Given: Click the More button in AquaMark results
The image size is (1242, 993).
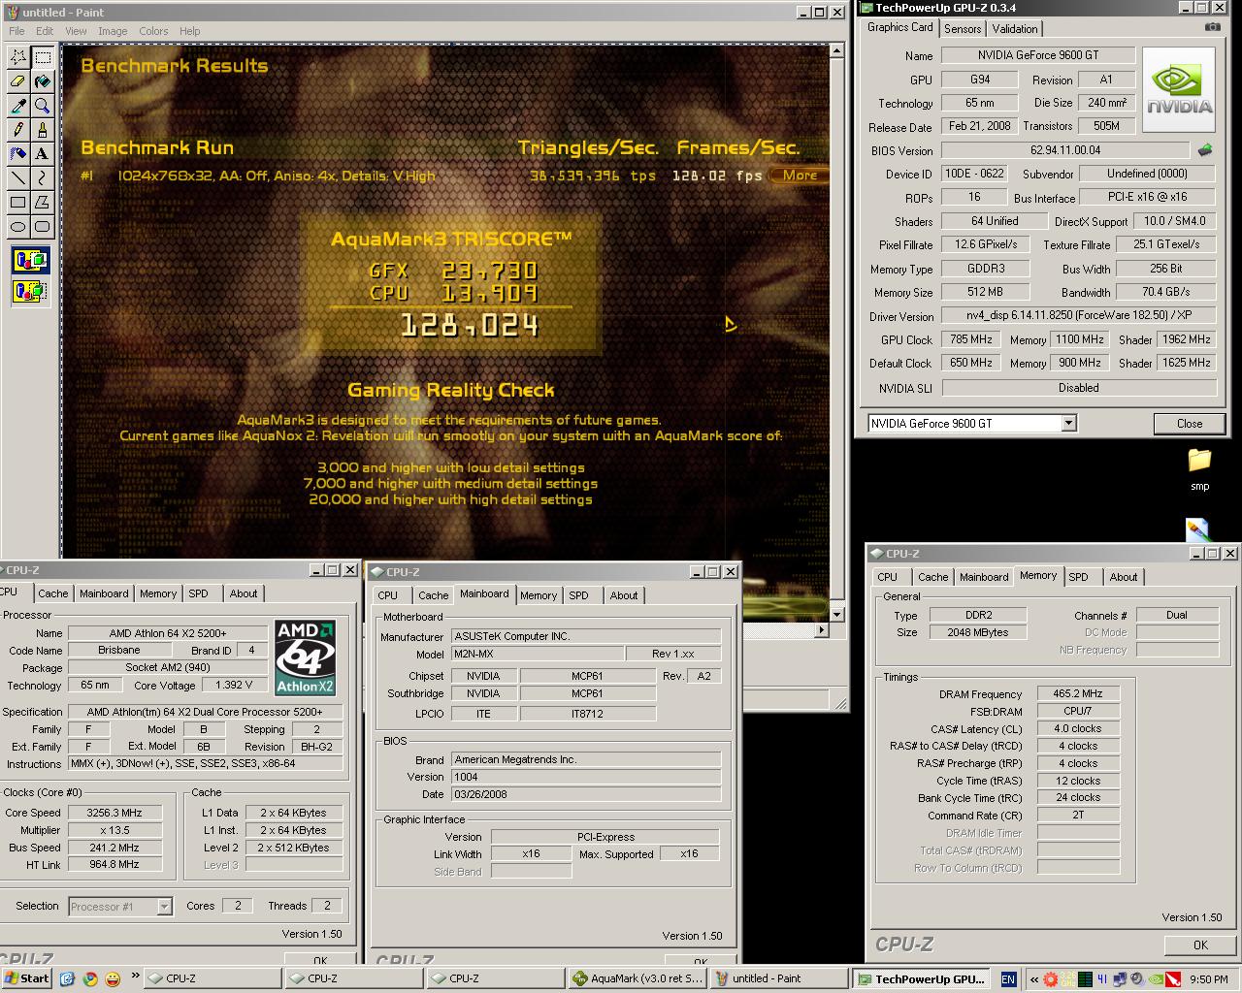Looking at the screenshot, I should 800,176.
